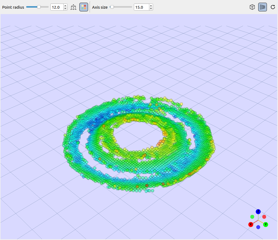This screenshot has height=240, width=278.
Task: Increase Axis size with the up arrow
Action: point(151,6)
